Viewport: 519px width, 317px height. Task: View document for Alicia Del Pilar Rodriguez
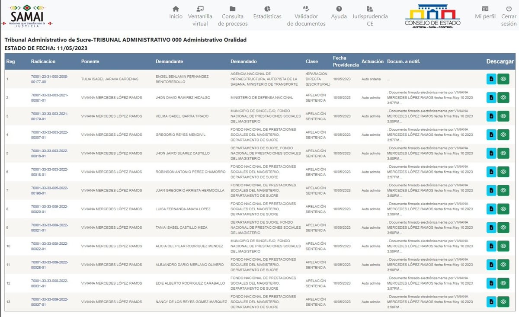coord(503,246)
